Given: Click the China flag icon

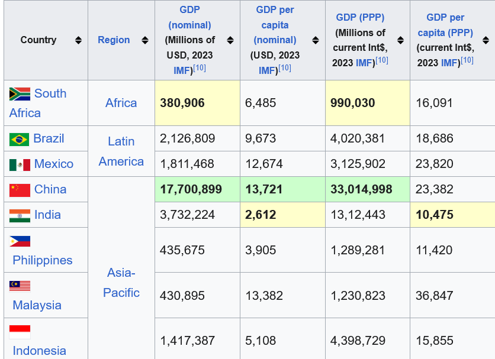Looking at the screenshot, I should 20,190.
